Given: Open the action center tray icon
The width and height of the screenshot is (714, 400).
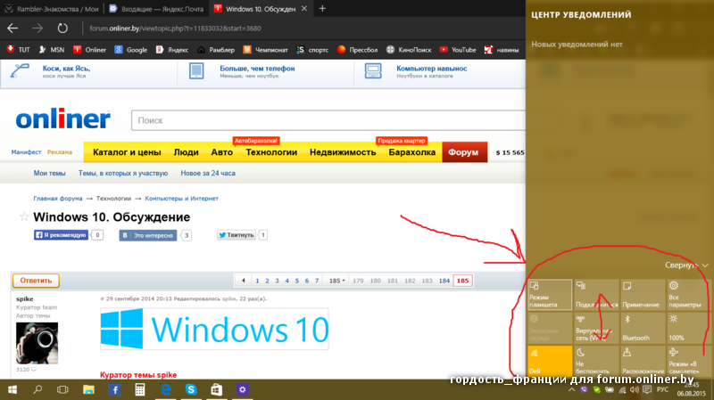Looking at the screenshot, I should (x=647, y=390).
